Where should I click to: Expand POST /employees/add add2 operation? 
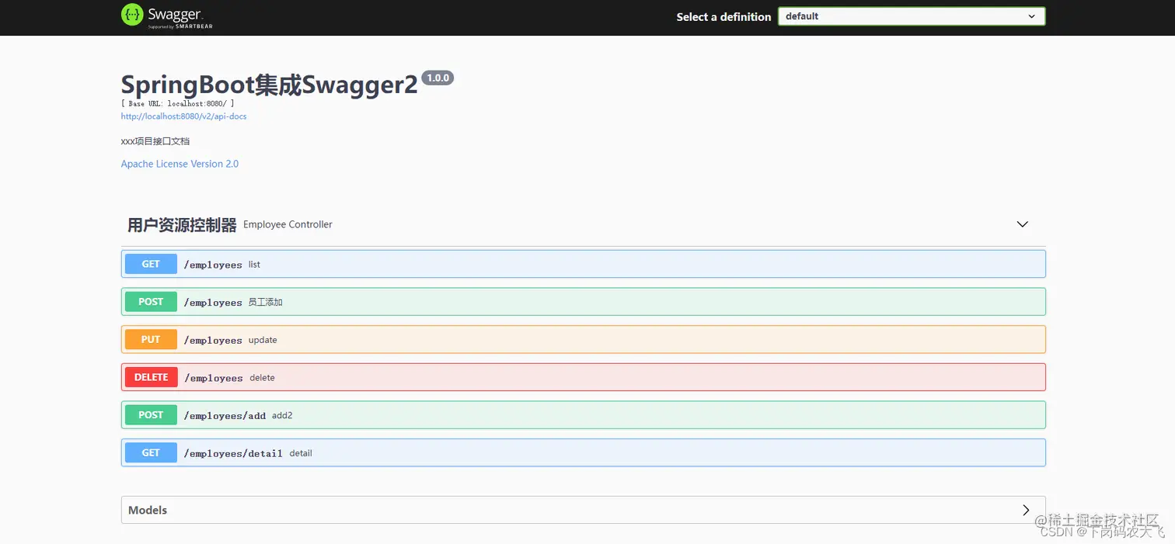click(x=583, y=415)
